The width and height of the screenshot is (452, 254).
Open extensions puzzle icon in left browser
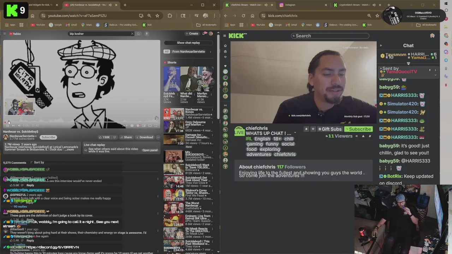coord(170,16)
